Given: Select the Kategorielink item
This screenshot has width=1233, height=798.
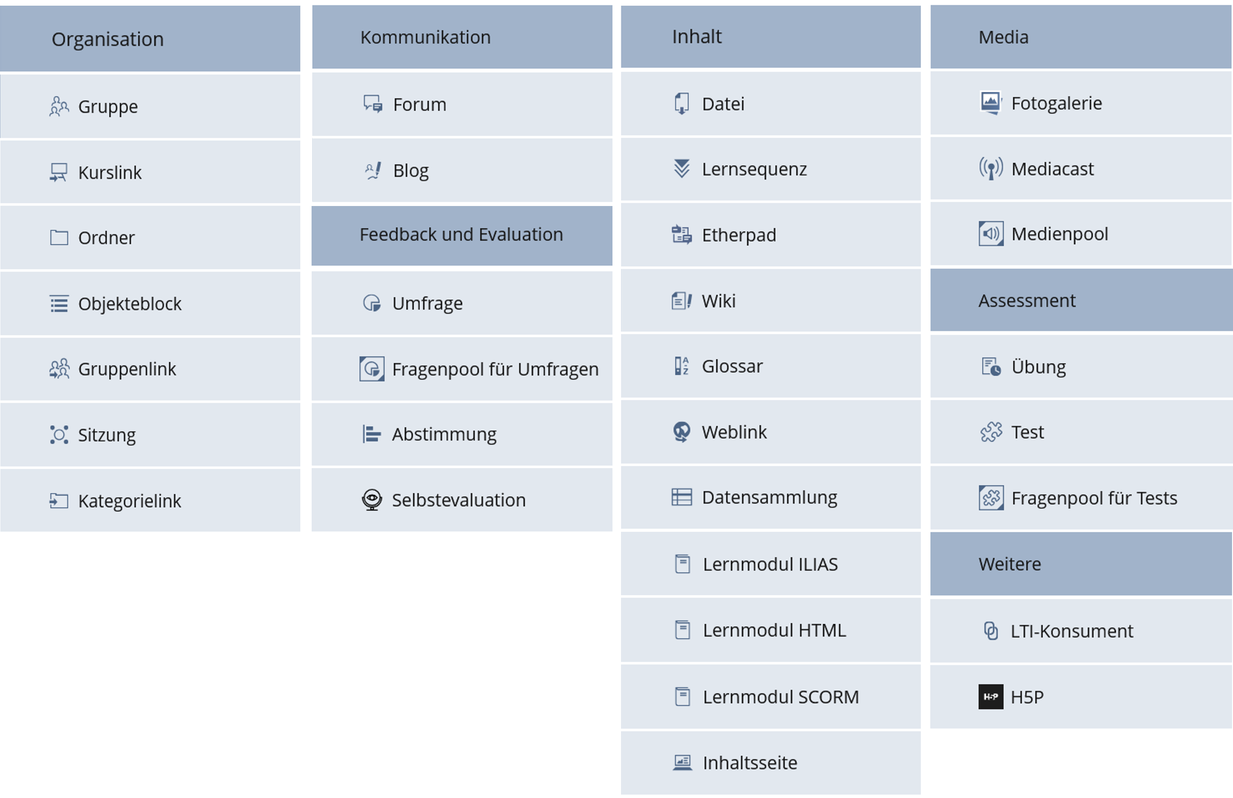Looking at the screenshot, I should coord(129,501).
